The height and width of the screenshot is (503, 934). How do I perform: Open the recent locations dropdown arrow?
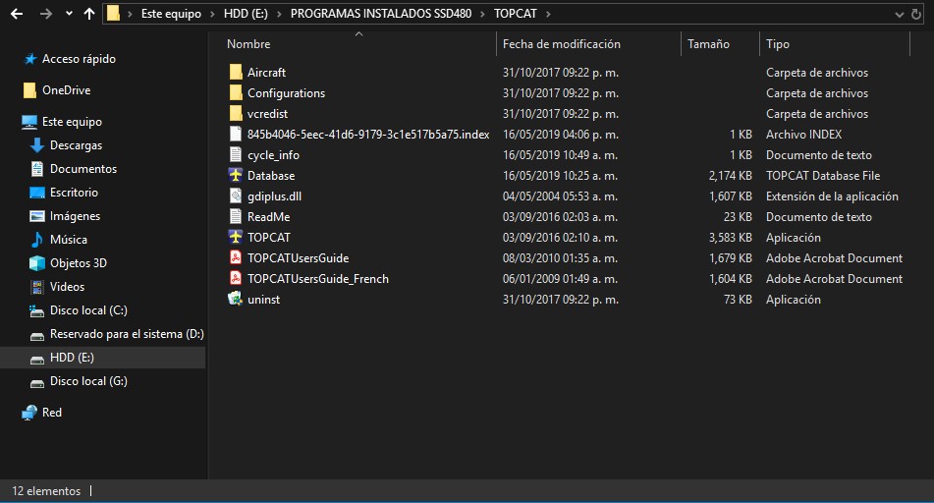[69, 13]
